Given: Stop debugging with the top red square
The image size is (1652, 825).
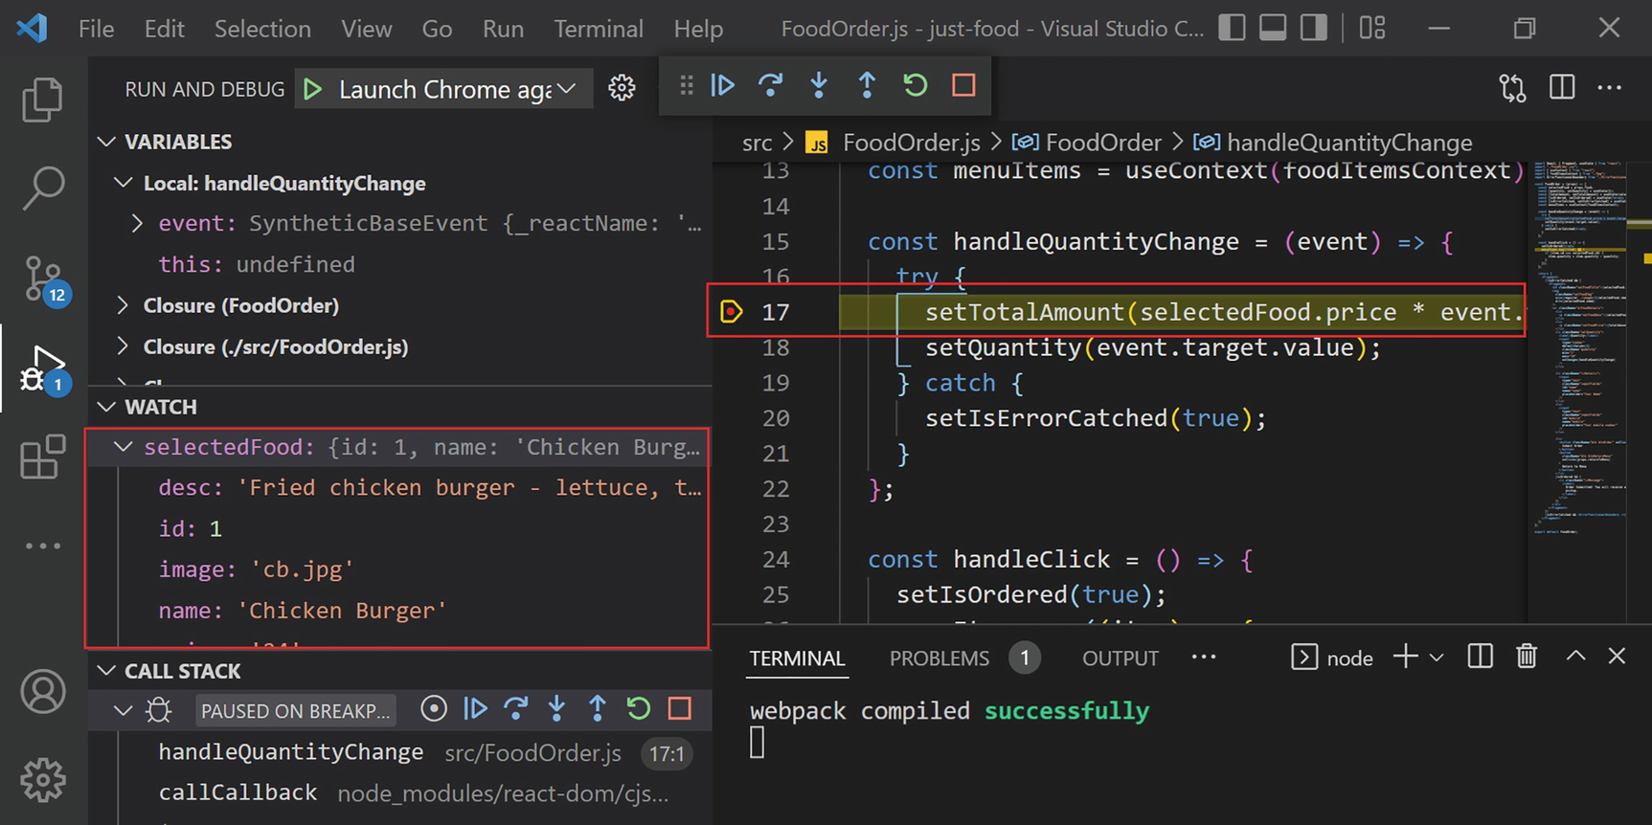Looking at the screenshot, I should tap(963, 86).
